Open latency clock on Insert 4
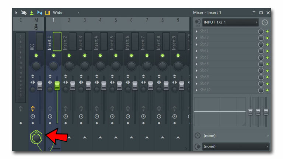Screen dimensions: 283x159 click(97, 116)
